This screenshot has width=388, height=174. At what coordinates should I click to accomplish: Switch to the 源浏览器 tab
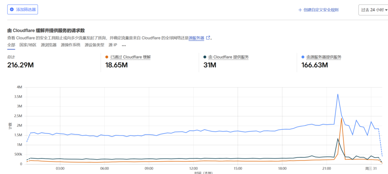[48, 45]
